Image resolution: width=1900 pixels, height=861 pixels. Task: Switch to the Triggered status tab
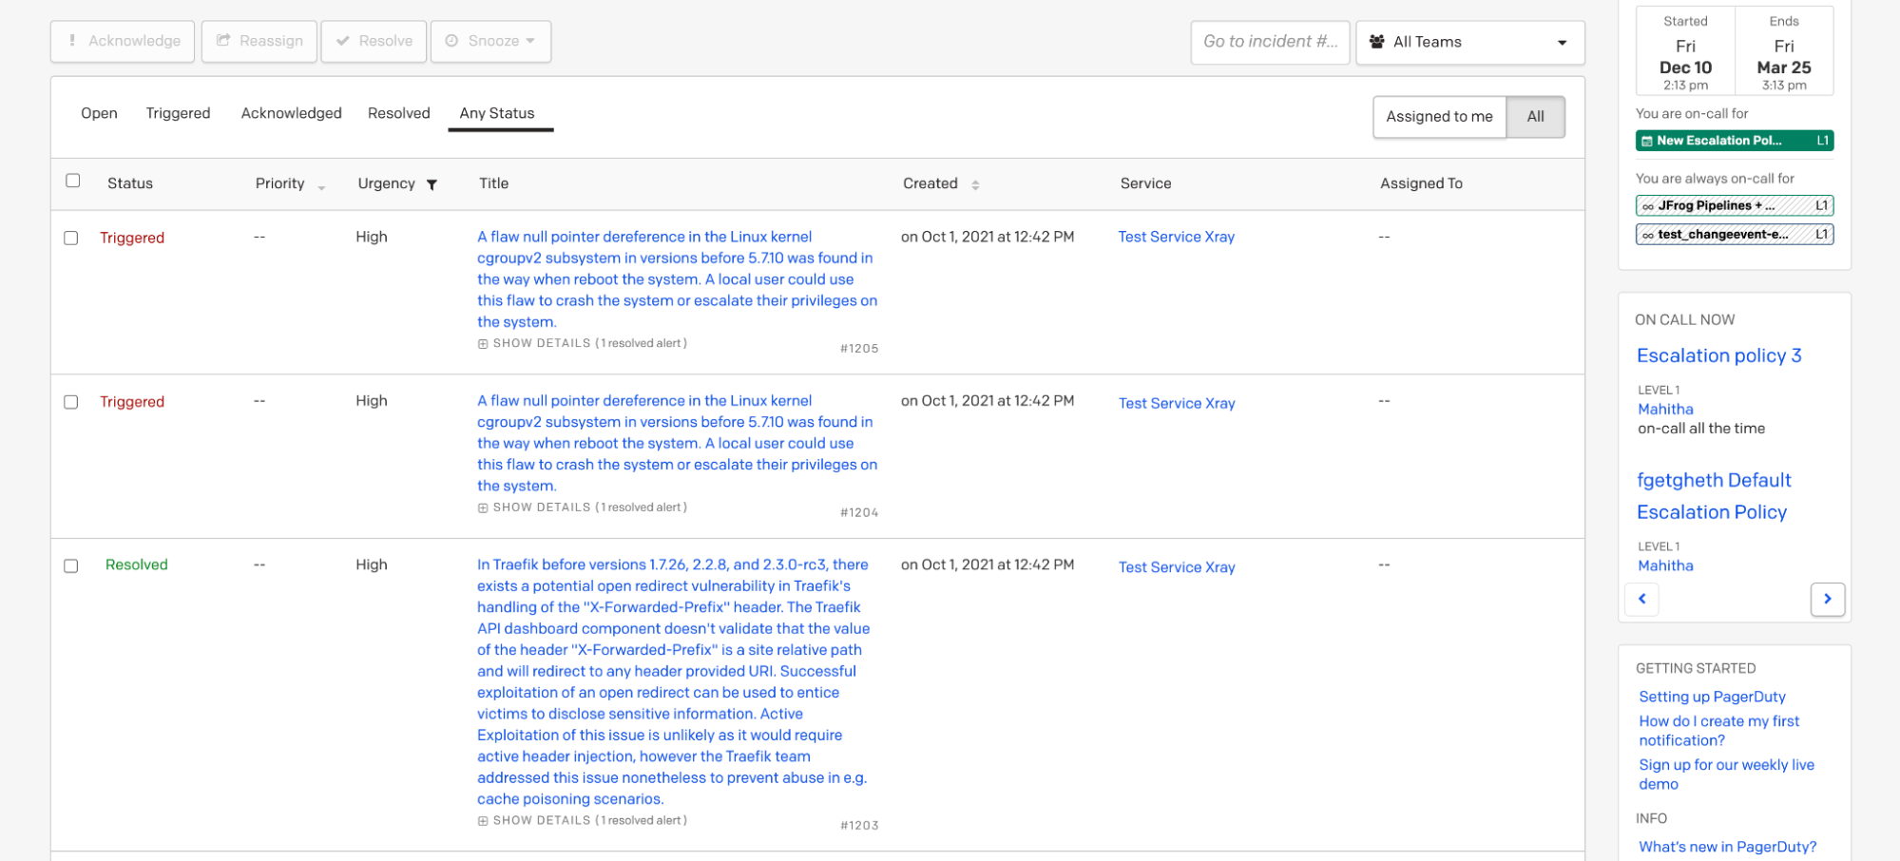[178, 113]
